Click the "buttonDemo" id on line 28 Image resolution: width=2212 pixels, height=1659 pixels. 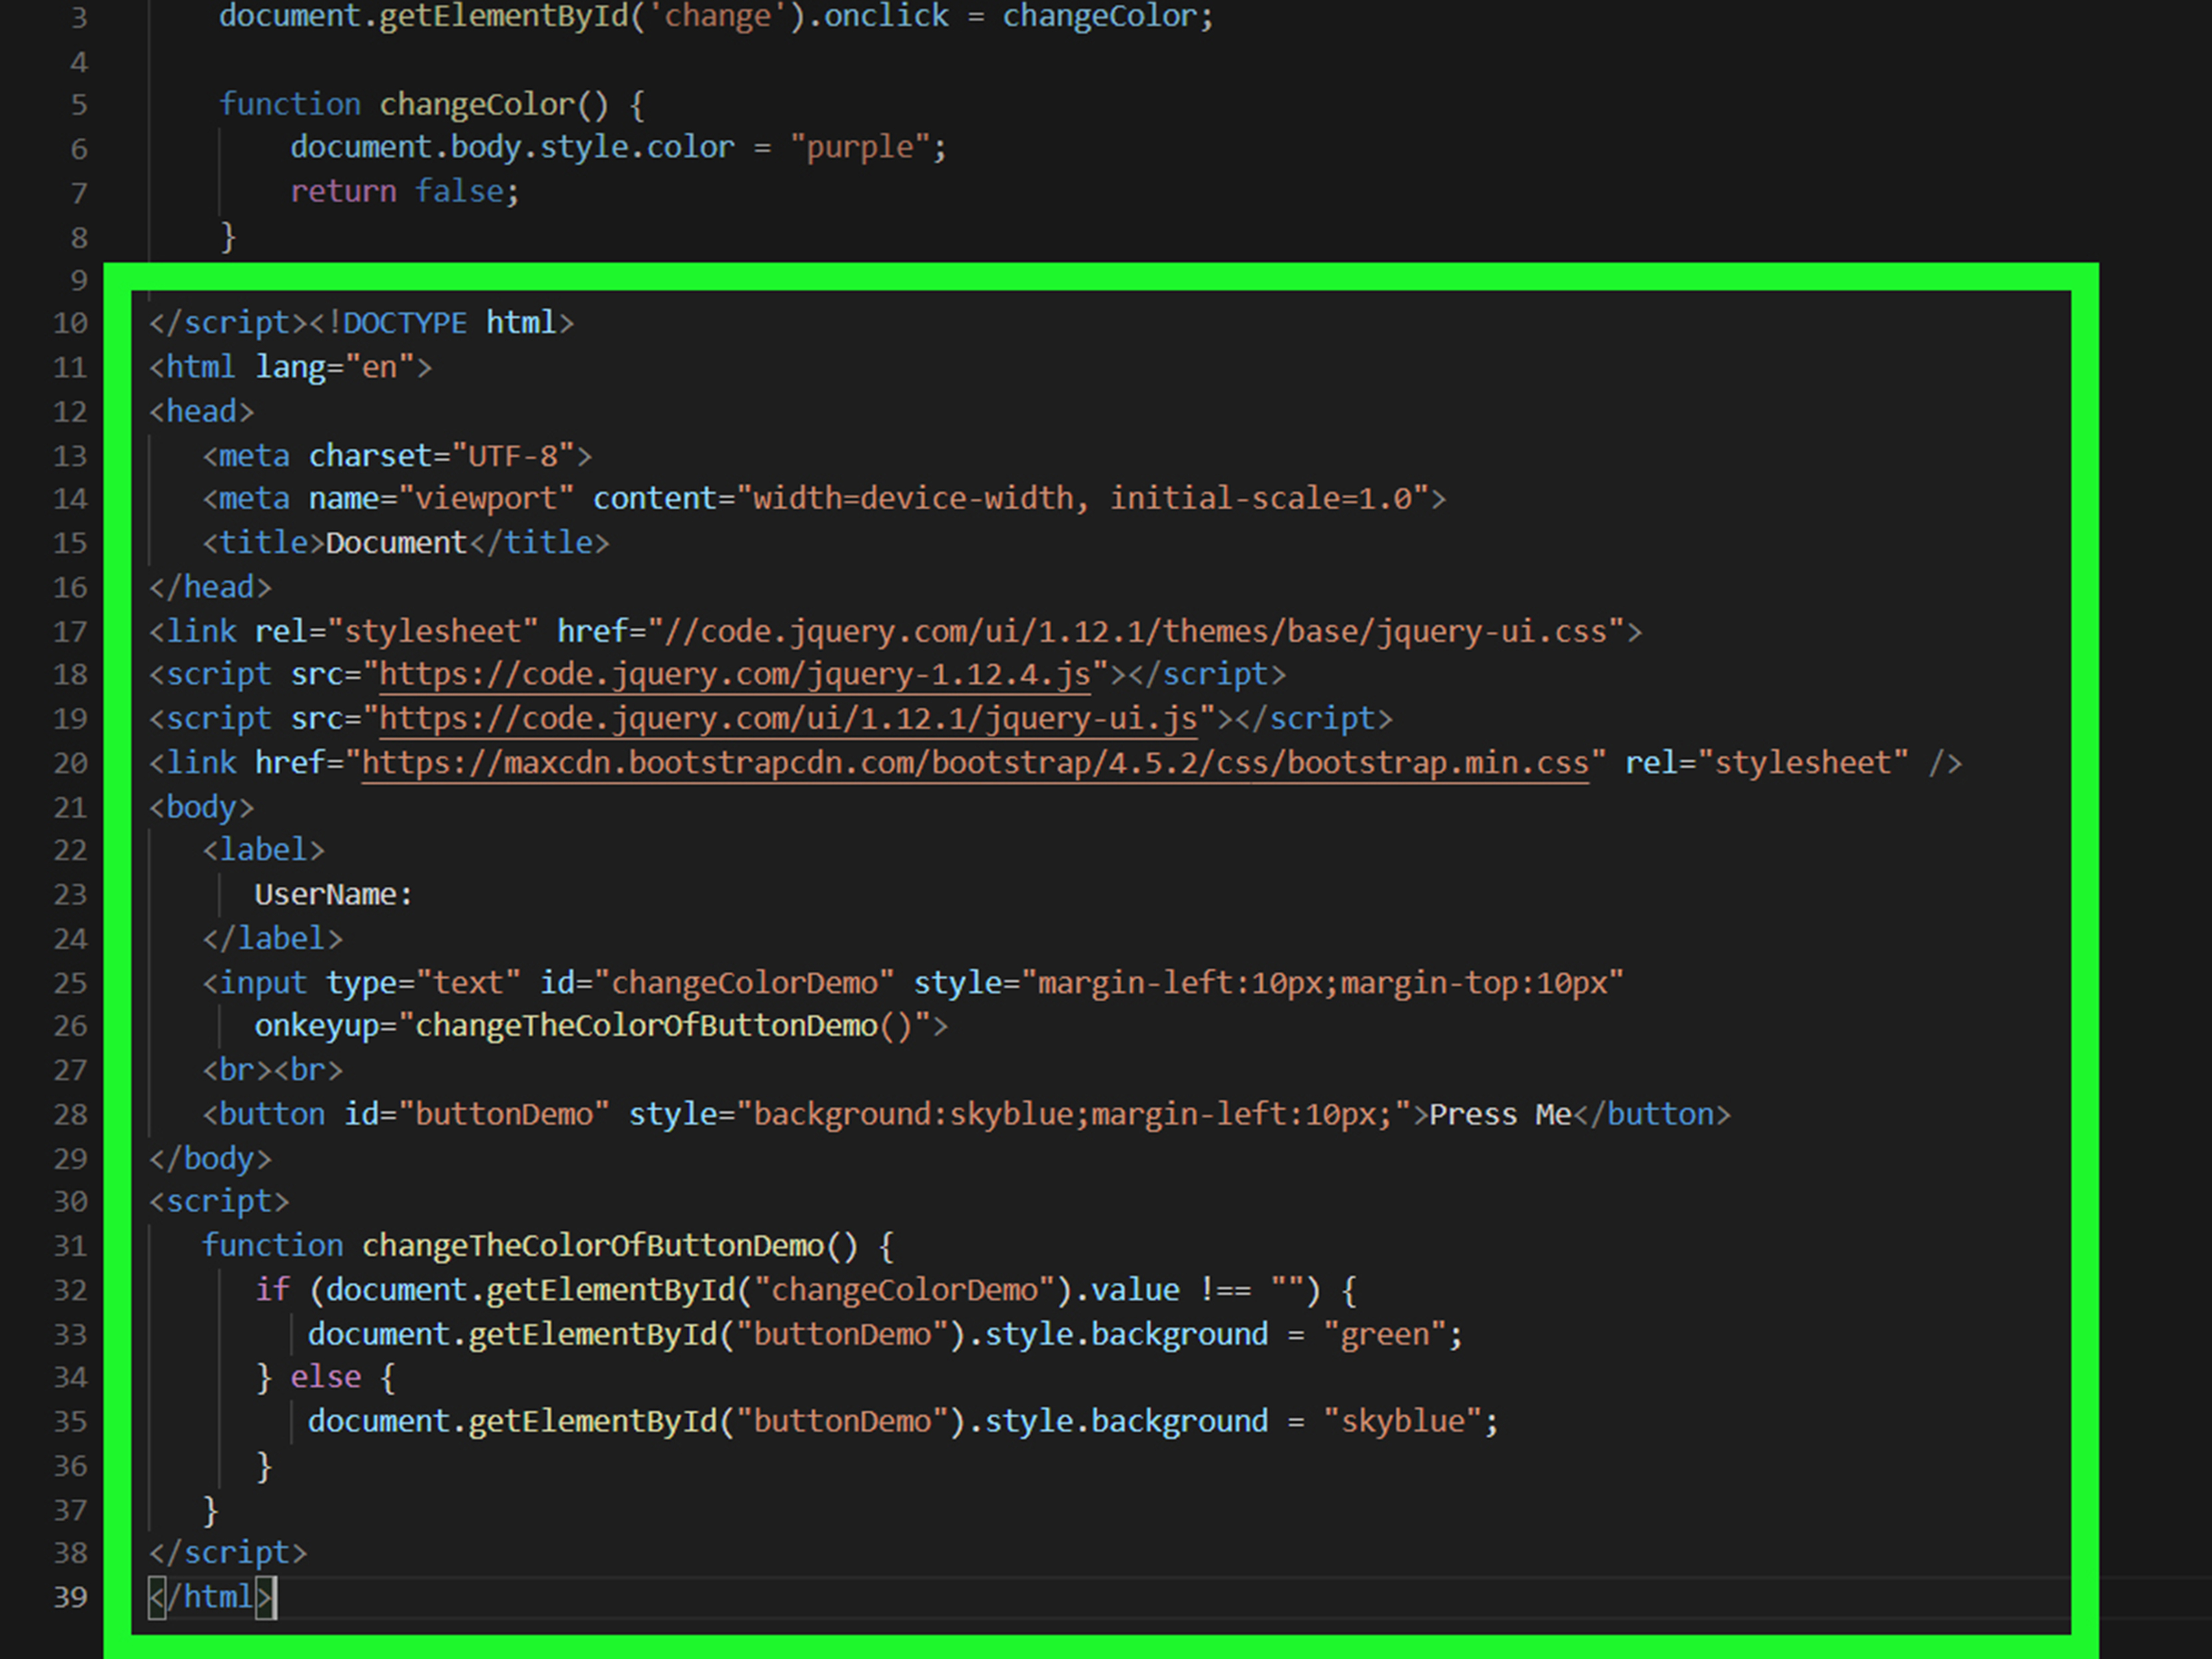tap(503, 1115)
